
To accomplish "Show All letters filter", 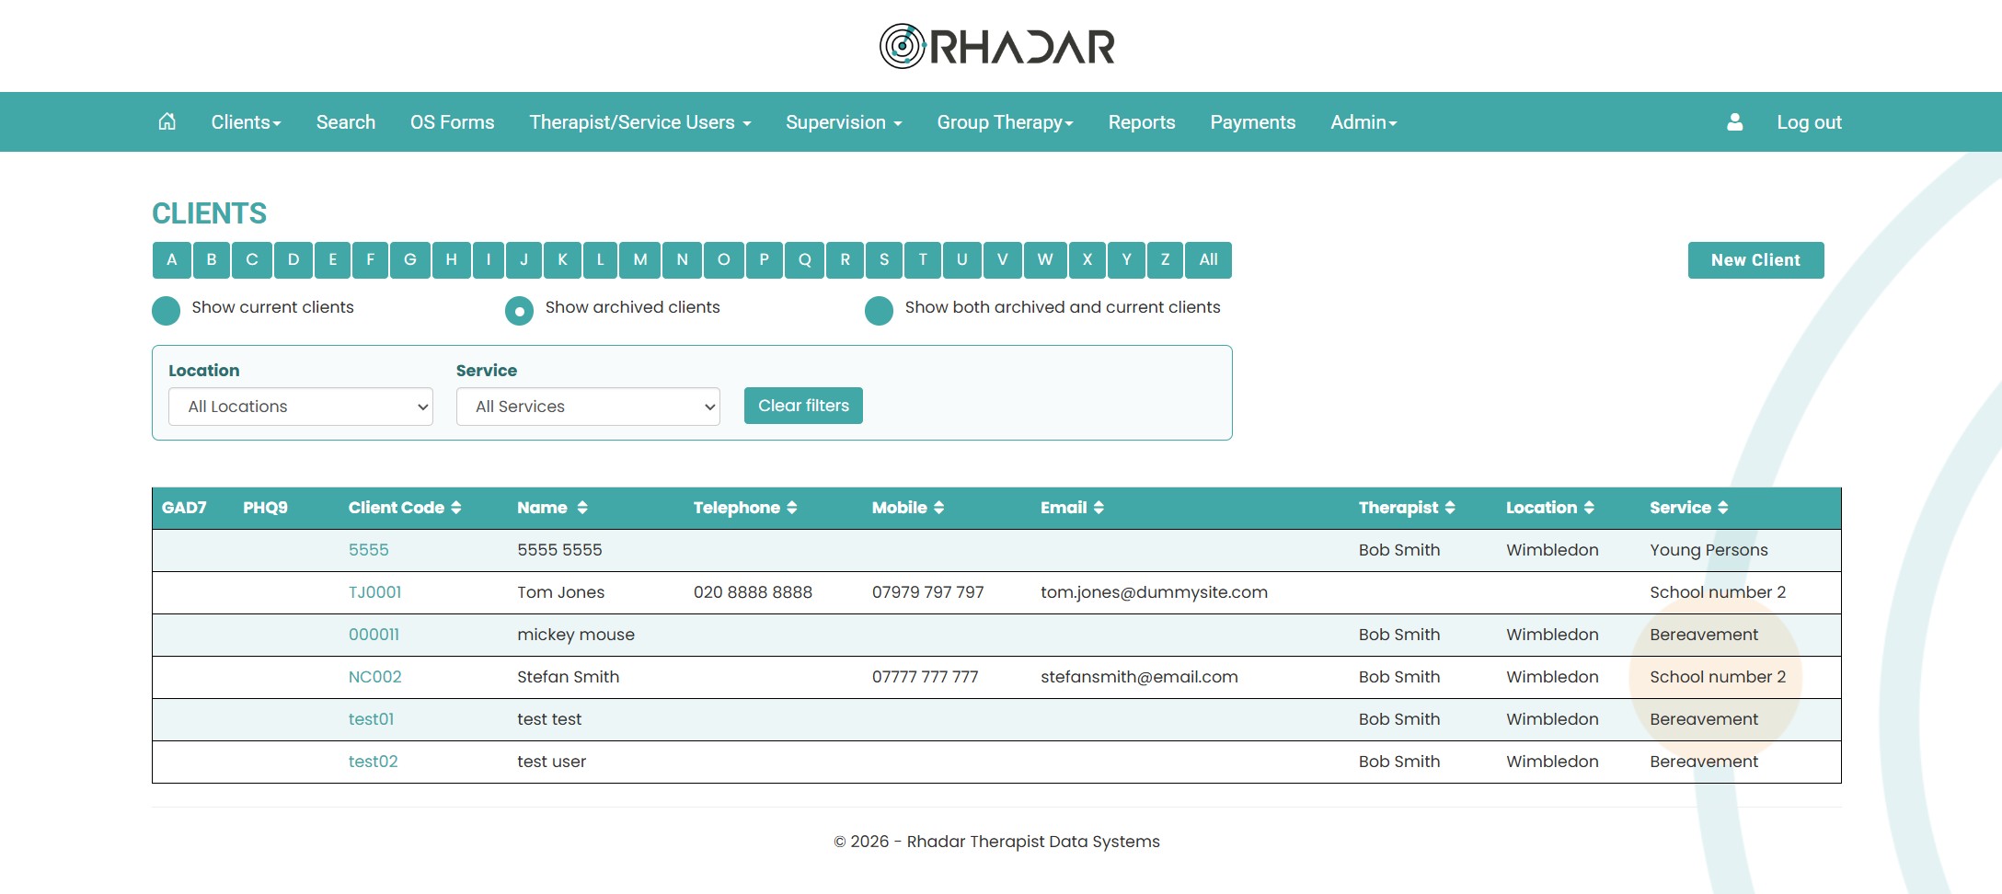I will [x=1208, y=260].
